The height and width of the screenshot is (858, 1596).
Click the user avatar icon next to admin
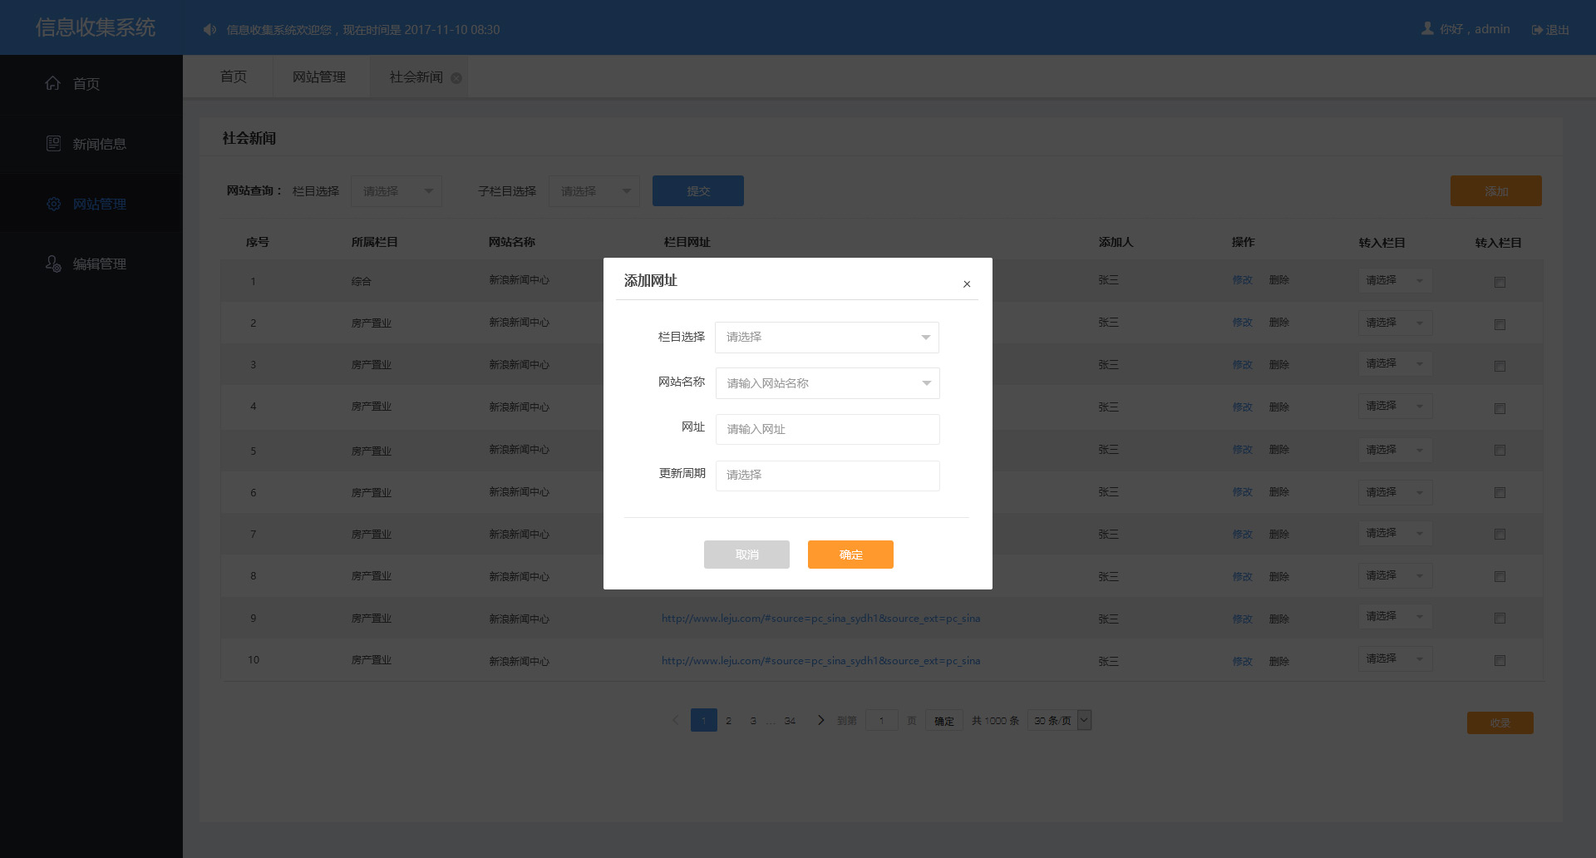pos(1427,28)
